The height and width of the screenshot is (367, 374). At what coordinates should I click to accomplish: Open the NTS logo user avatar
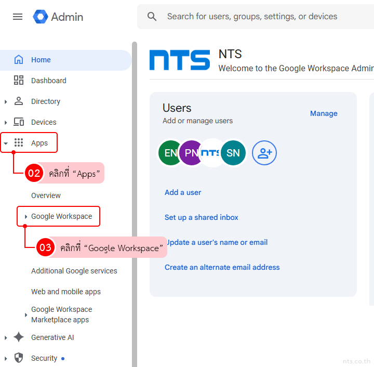tap(210, 153)
